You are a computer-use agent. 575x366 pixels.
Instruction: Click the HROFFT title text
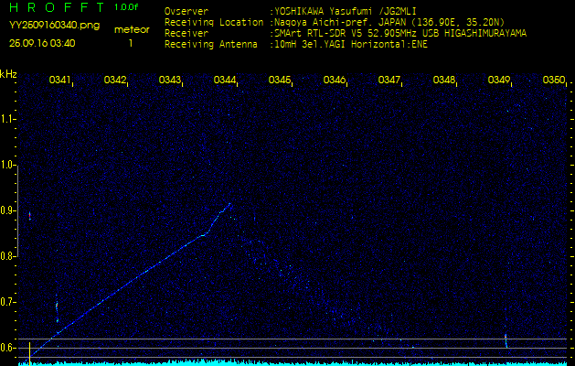pos(51,7)
